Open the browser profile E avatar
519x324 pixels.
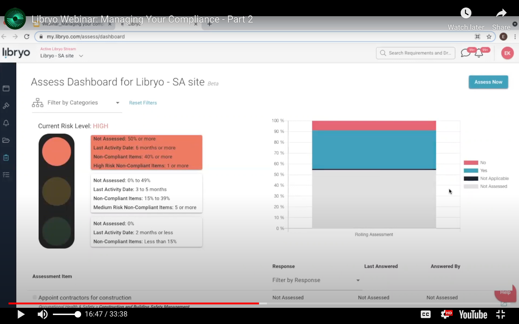click(x=503, y=37)
